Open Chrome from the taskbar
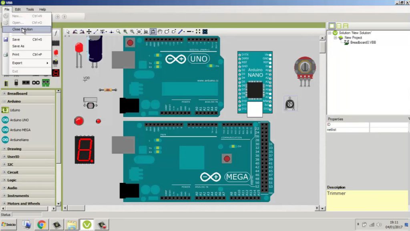 click(x=41, y=225)
